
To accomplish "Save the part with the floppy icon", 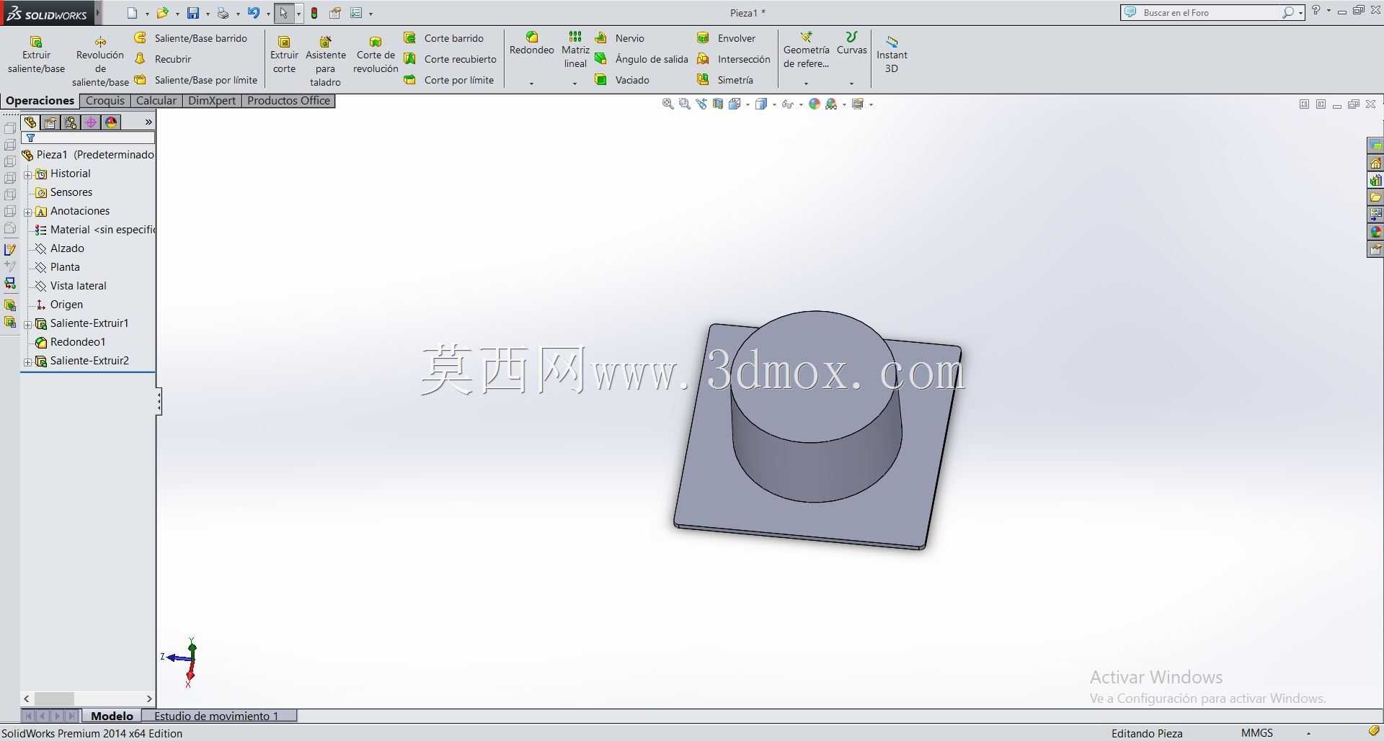I will coord(193,13).
